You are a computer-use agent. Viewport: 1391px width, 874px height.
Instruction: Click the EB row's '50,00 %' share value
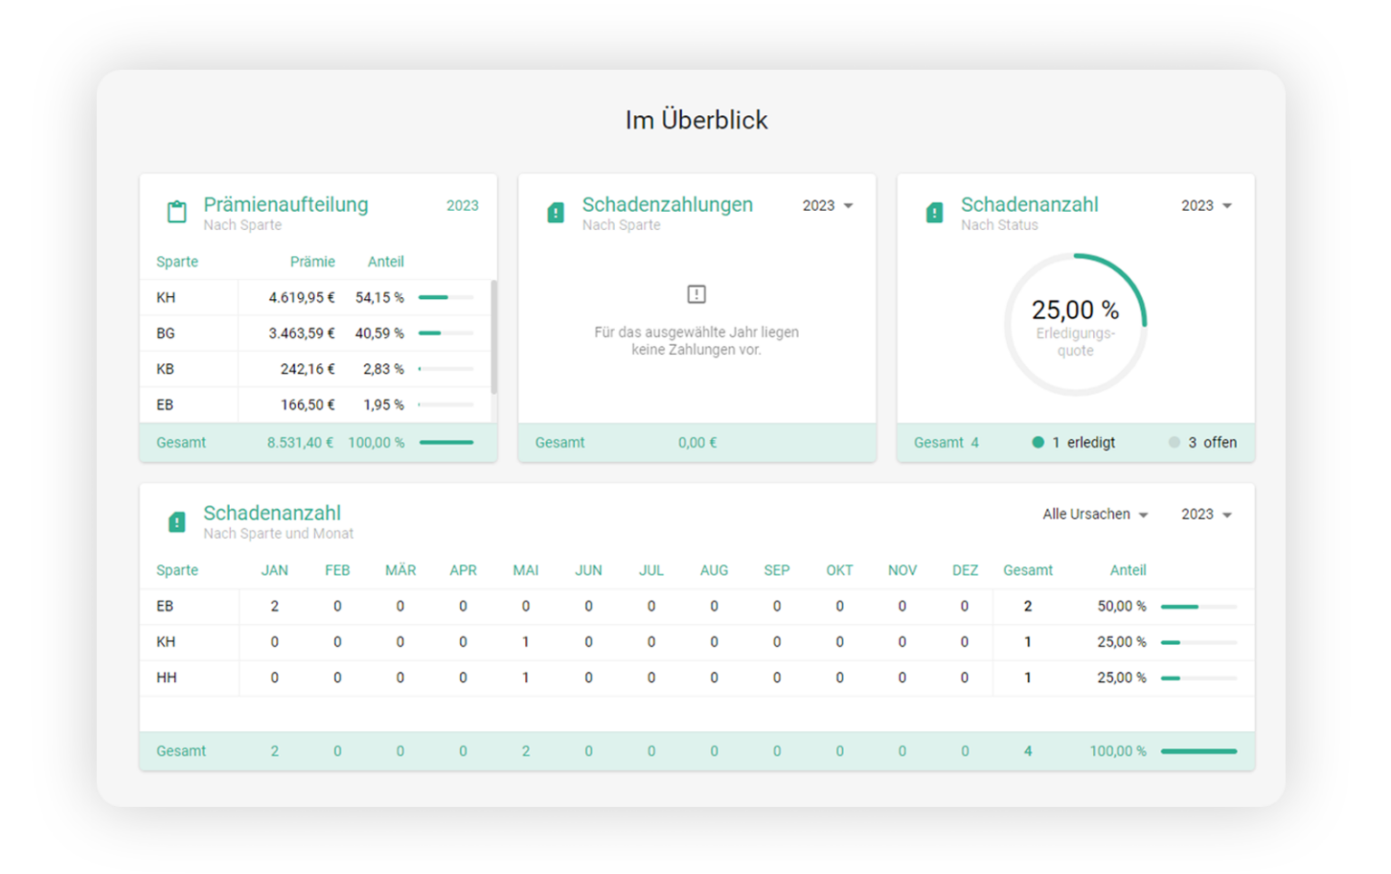1122,606
